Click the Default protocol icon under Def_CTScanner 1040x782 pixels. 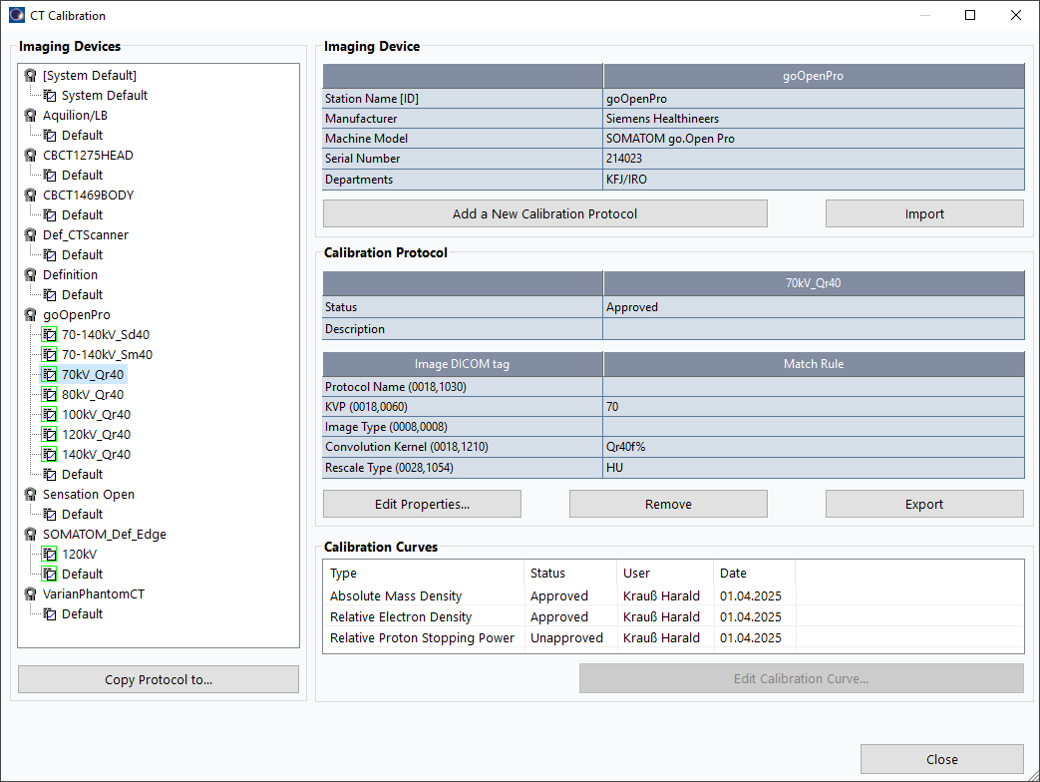[x=50, y=254]
